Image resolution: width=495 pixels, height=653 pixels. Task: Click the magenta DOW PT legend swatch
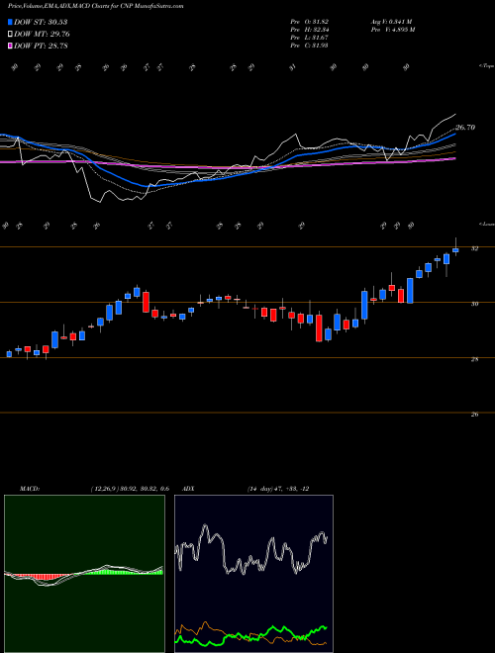(x=11, y=46)
